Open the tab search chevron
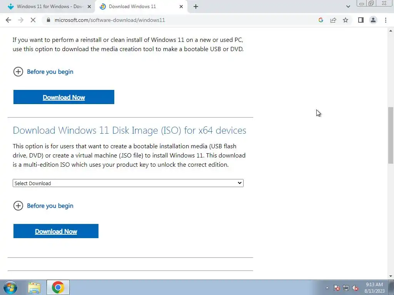The width and height of the screenshot is (394, 295). (348, 7)
